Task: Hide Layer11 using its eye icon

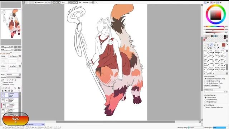Action: (4, 104)
